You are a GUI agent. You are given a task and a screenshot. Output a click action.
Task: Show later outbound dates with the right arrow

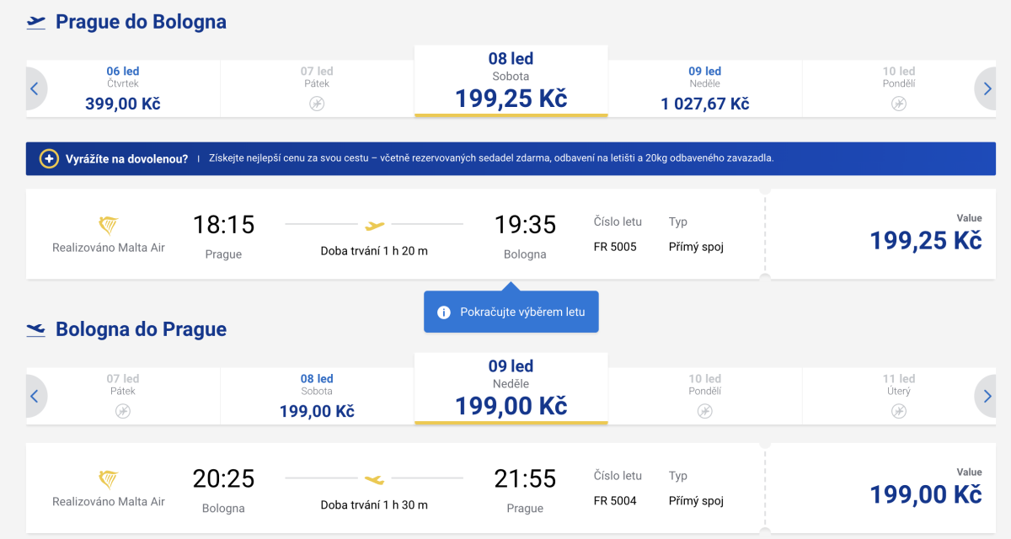click(987, 88)
